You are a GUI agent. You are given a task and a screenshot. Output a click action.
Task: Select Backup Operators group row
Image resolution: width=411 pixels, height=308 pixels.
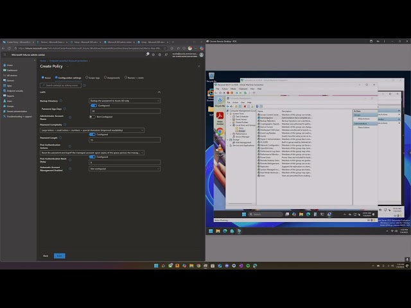pos(284,121)
